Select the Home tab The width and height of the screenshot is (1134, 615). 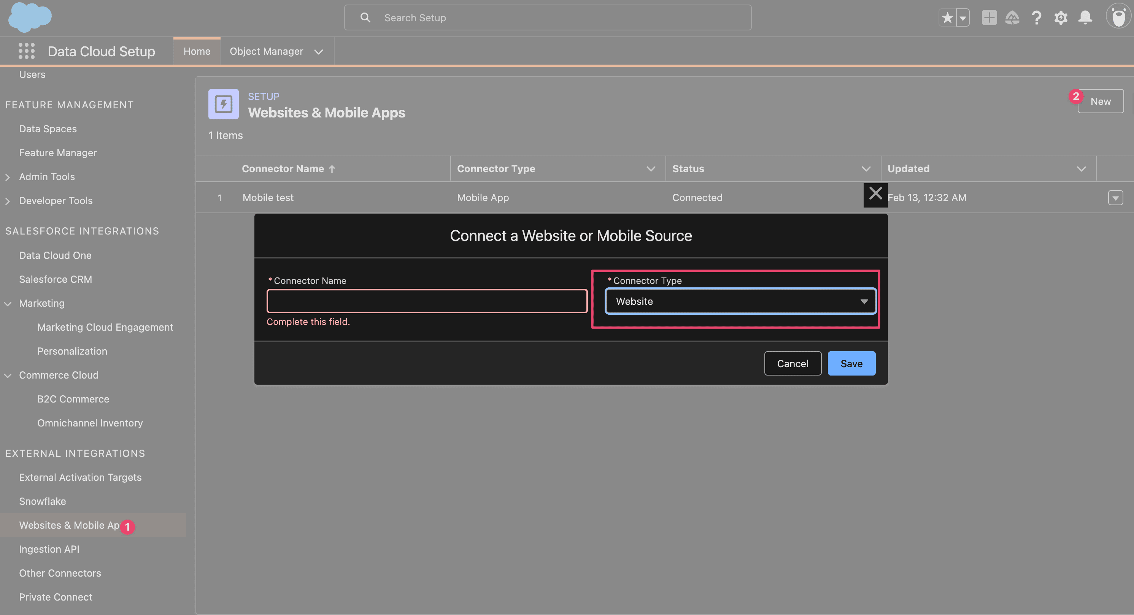pos(197,51)
